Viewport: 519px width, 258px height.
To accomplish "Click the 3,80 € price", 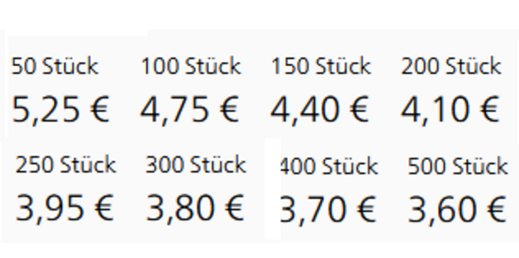I will [x=196, y=208].
